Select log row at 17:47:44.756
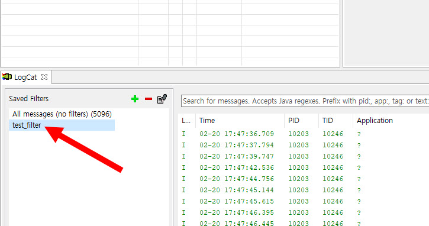Image resolution: width=429 pixels, height=226 pixels. point(304,179)
